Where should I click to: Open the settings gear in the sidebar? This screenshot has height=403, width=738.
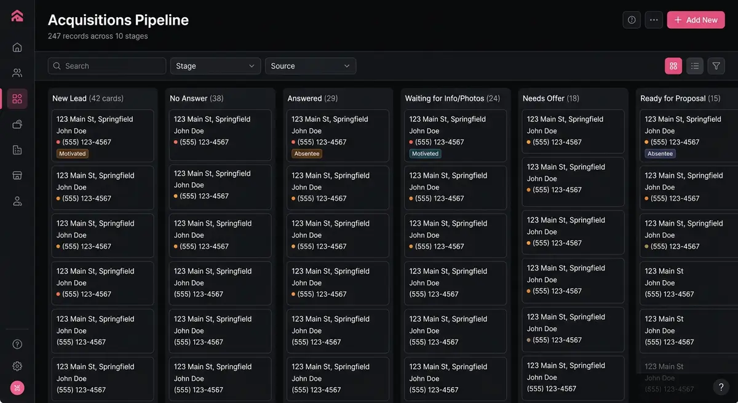(x=17, y=366)
